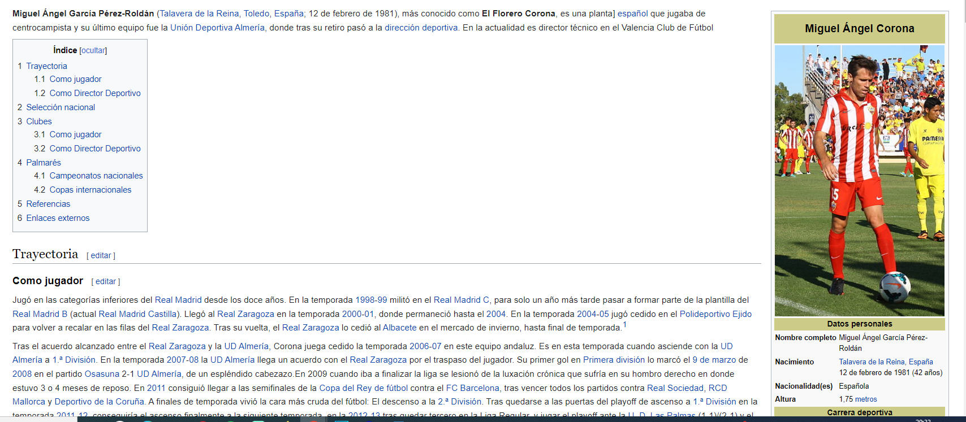
Task: Open the Real Sociedad link
Action: click(x=675, y=388)
